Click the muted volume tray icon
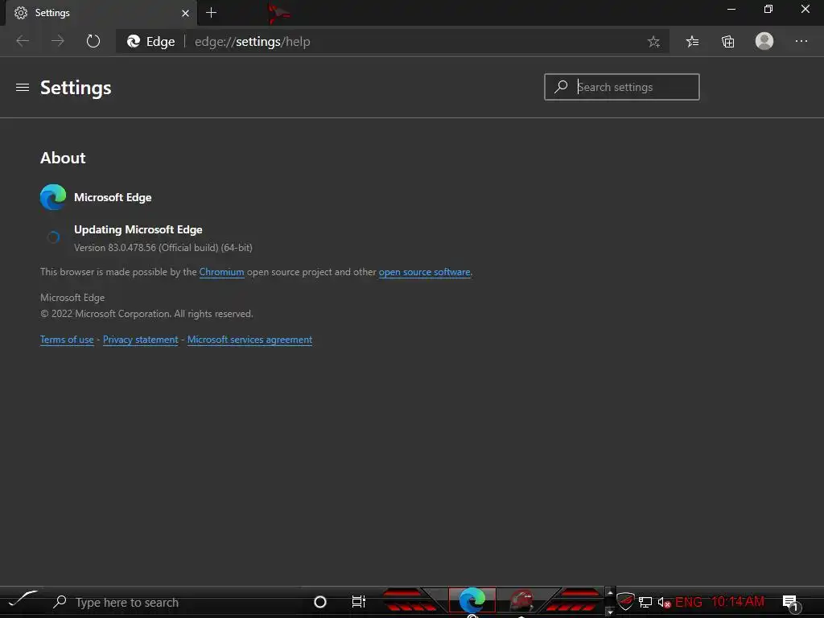This screenshot has width=824, height=618. (664, 602)
